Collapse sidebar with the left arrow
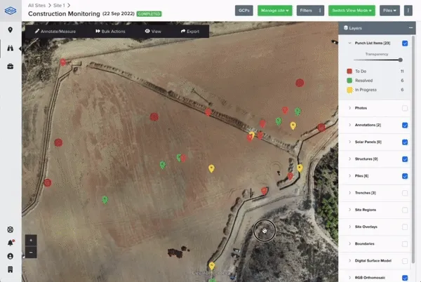This screenshot has width=421, height=282. coord(20,48)
